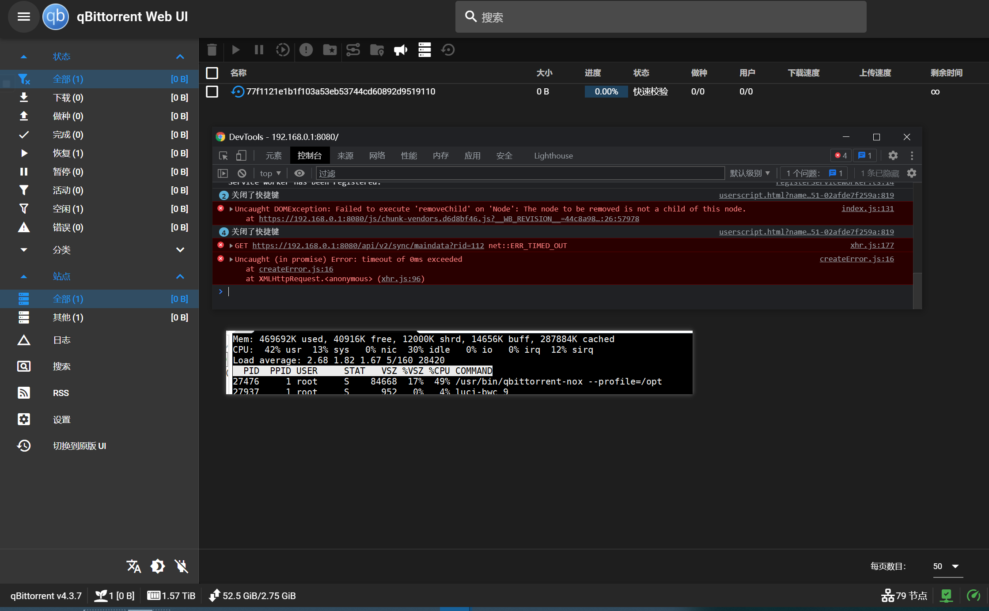Screen dimensions: 989x611
Task: Collapse the 状态 section in the sidebar
Action: point(180,56)
